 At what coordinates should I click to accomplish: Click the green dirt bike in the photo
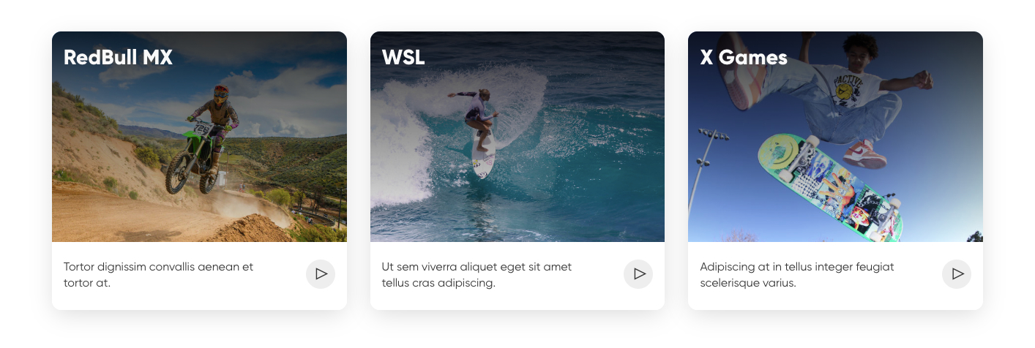click(x=194, y=156)
